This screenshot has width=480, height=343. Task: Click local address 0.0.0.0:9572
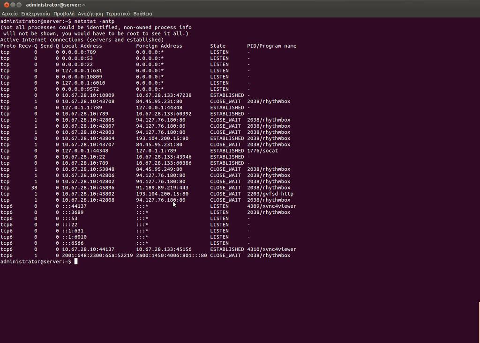pos(80,89)
